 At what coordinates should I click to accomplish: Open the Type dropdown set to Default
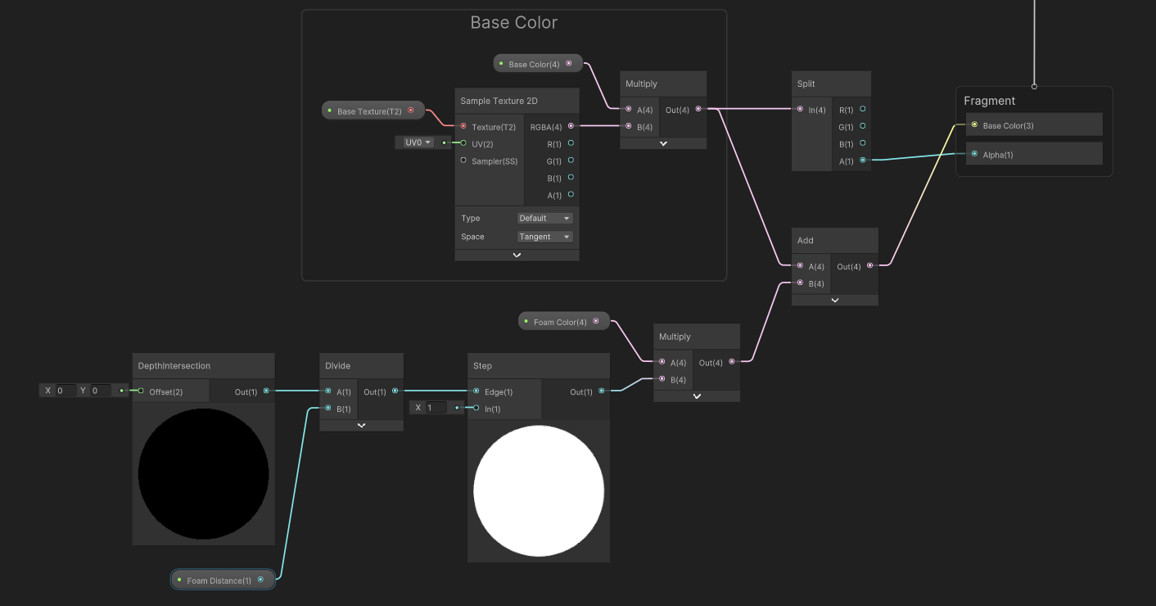tap(544, 218)
